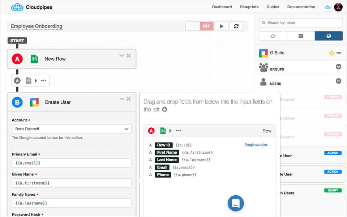The image size is (347, 217).
Task: Click the gray A badge in output chip
Action: (17, 81)
